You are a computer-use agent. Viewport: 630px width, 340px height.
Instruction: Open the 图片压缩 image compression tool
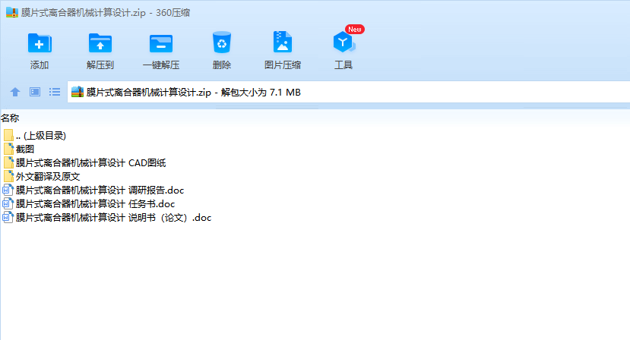pos(283,42)
